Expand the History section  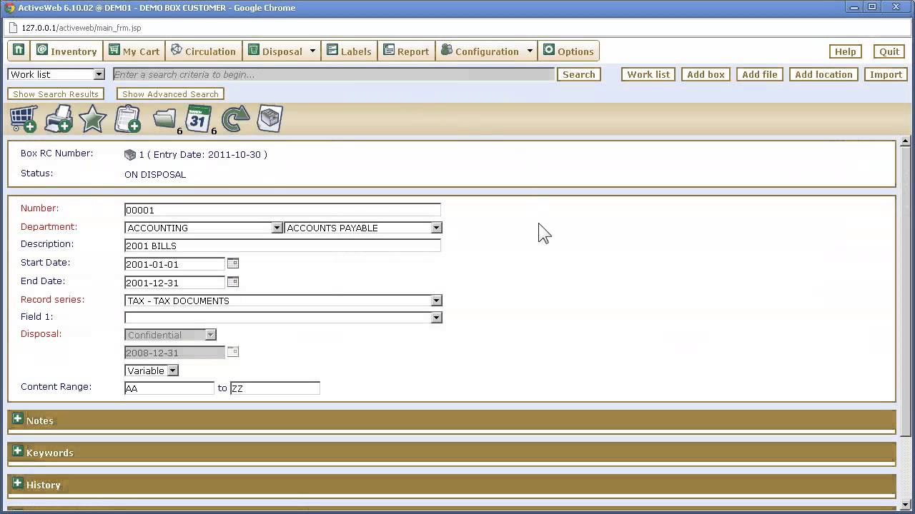pos(18,483)
